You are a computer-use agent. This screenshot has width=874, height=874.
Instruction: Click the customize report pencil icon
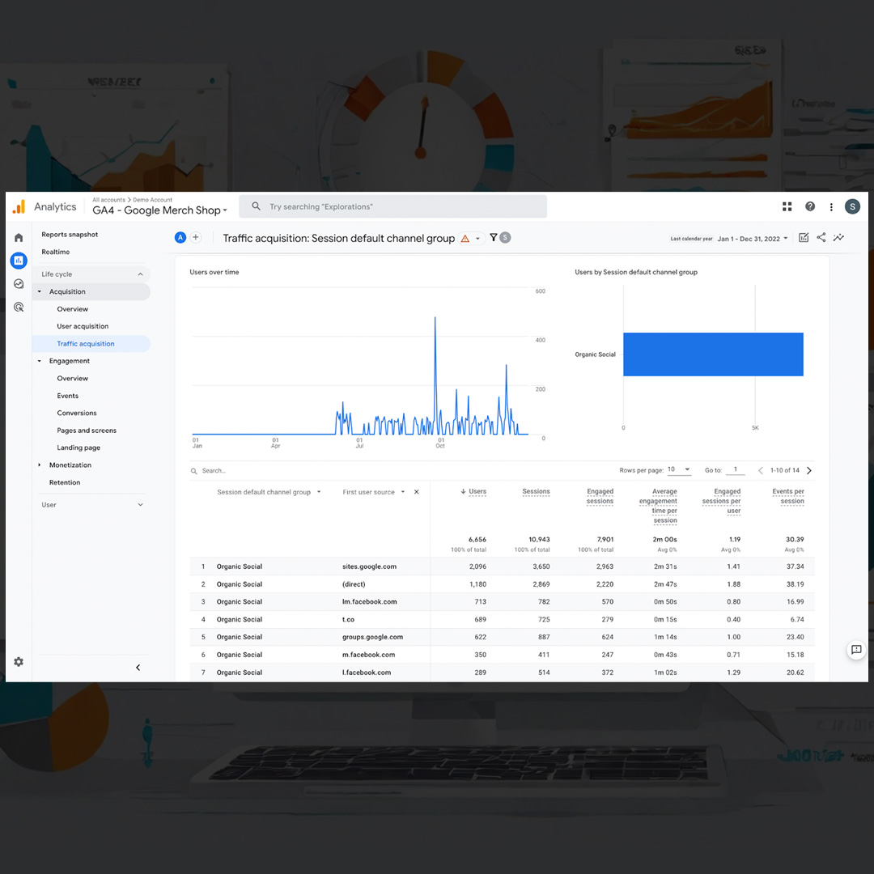(804, 237)
